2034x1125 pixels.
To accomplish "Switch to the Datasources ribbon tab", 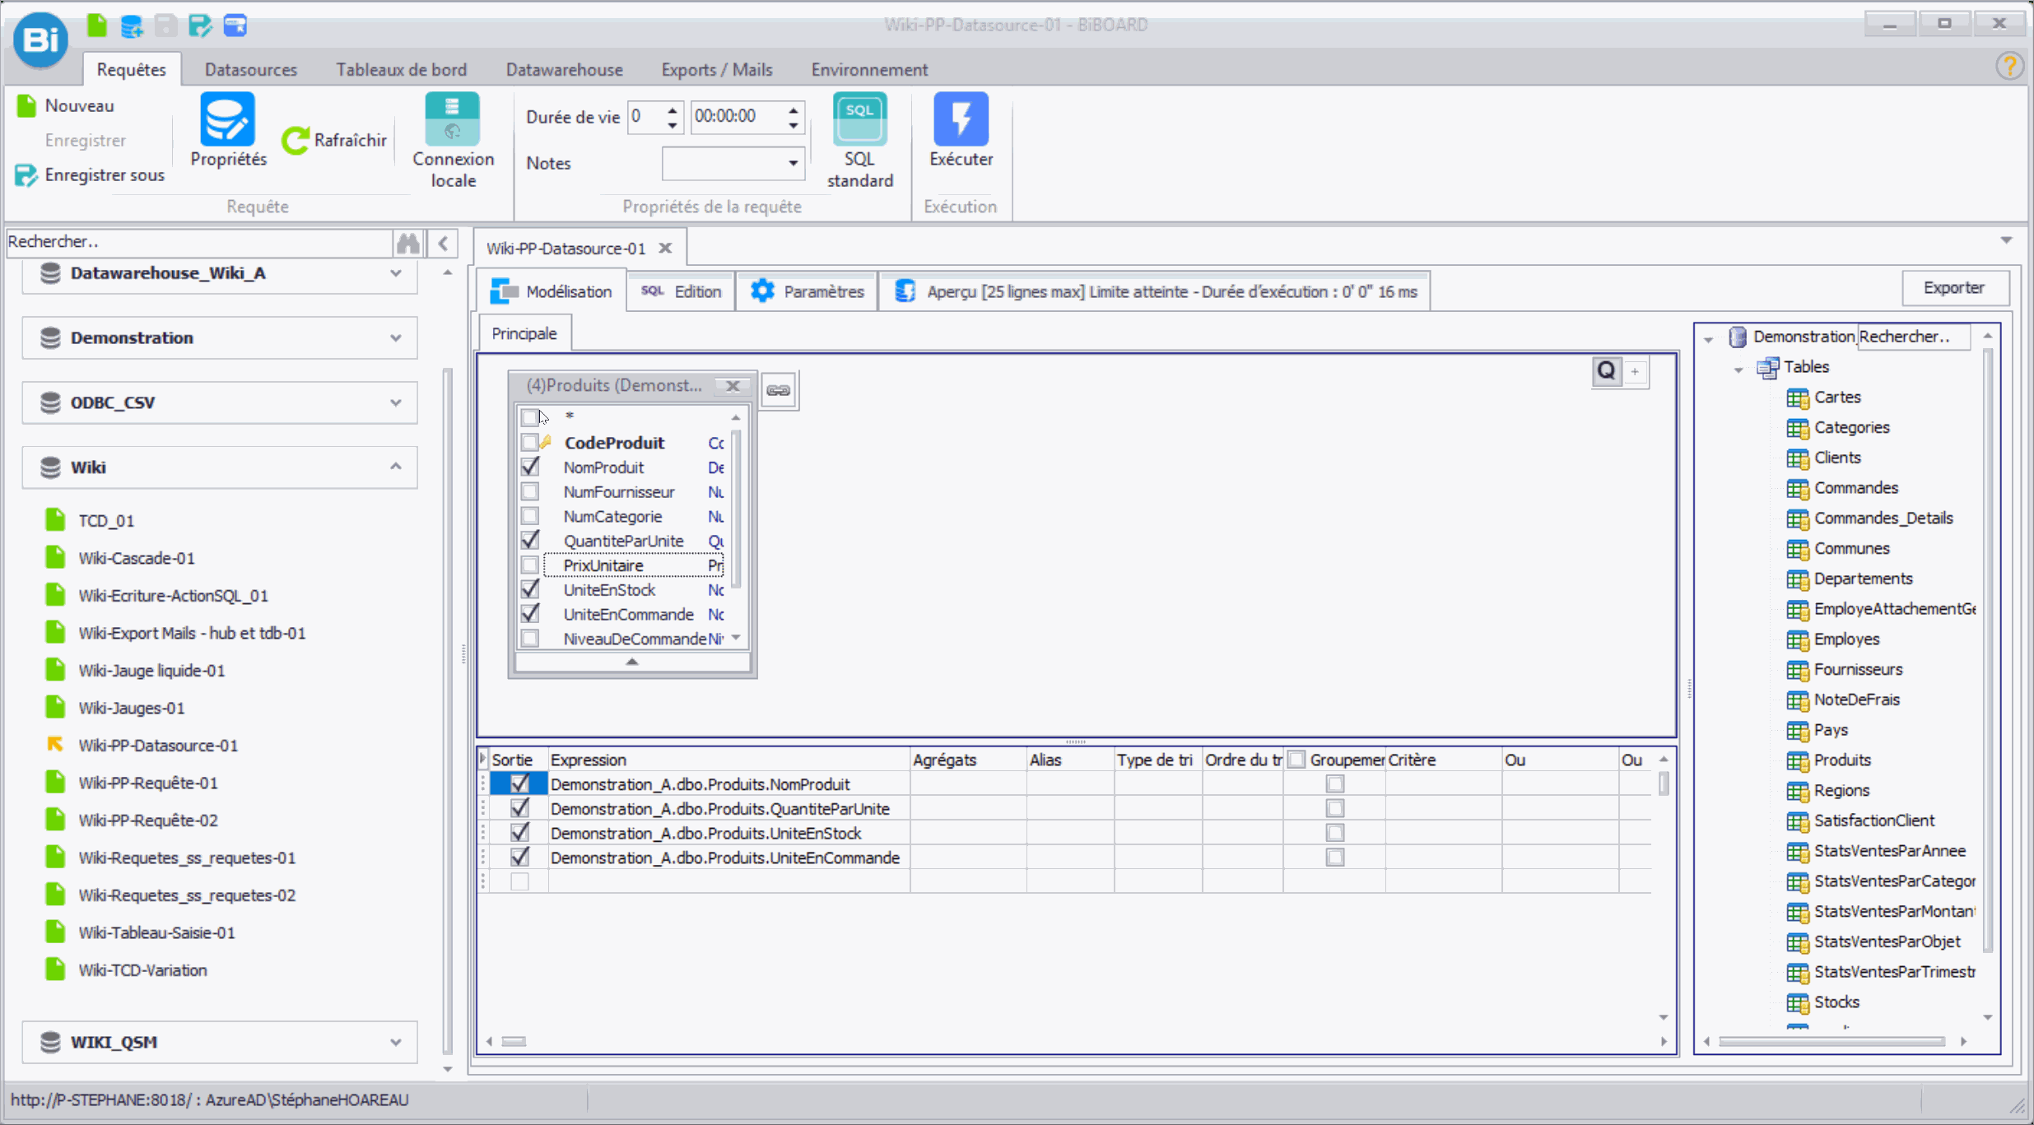I will click(250, 69).
